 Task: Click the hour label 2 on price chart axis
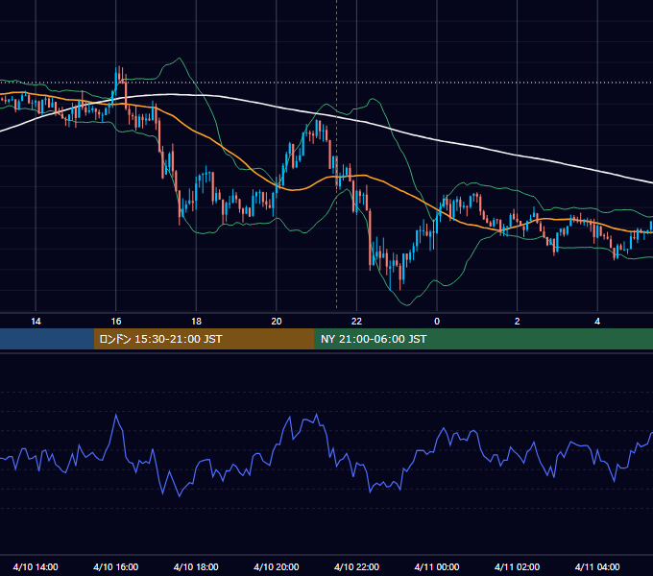(x=518, y=322)
